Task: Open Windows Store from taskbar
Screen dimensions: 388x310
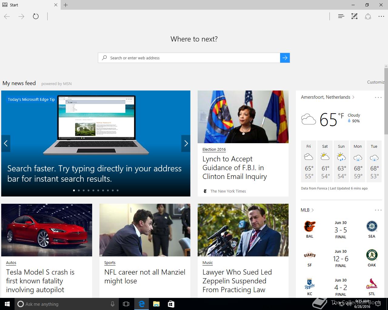Action: click(x=171, y=304)
